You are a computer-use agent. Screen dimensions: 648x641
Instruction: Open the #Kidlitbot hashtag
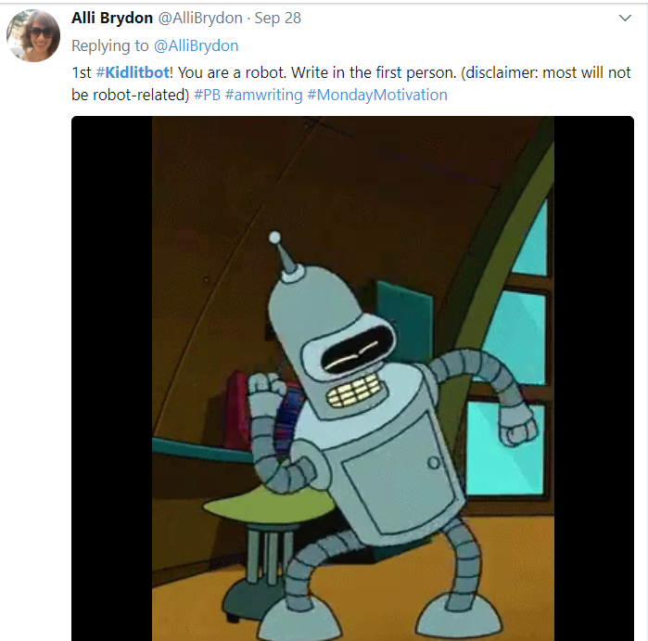coord(133,72)
